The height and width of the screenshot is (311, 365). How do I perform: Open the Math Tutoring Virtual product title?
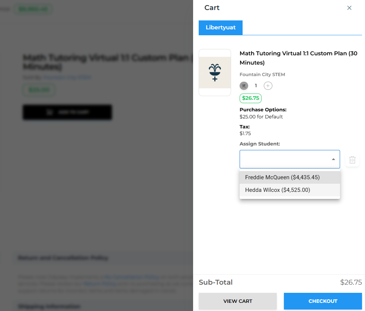[298, 58]
